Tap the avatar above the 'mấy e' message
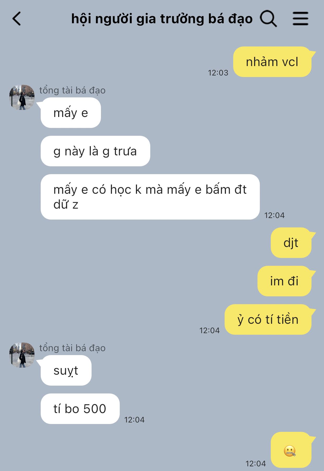 pos(22,97)
